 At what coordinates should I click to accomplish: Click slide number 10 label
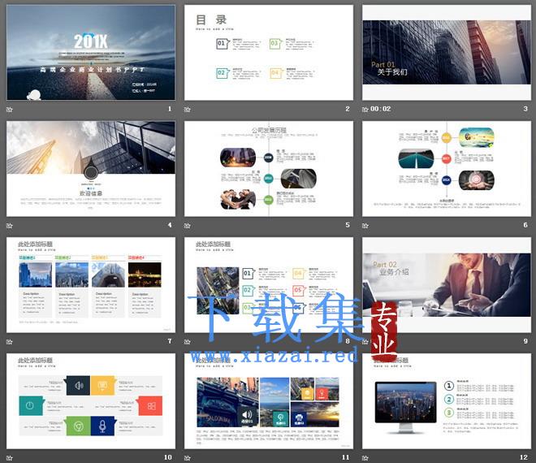168,457
